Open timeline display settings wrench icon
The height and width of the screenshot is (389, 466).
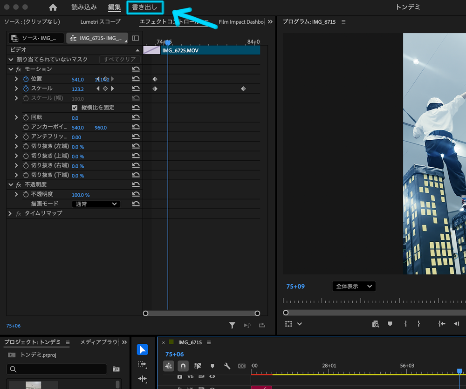[x=227, y=366]
